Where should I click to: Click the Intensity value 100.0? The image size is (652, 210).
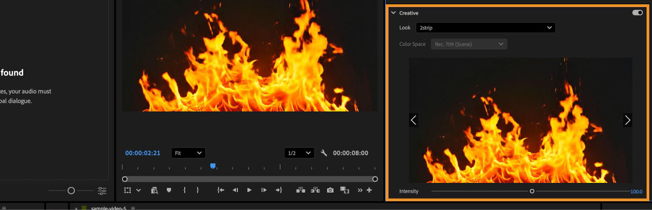click(636, 192)
